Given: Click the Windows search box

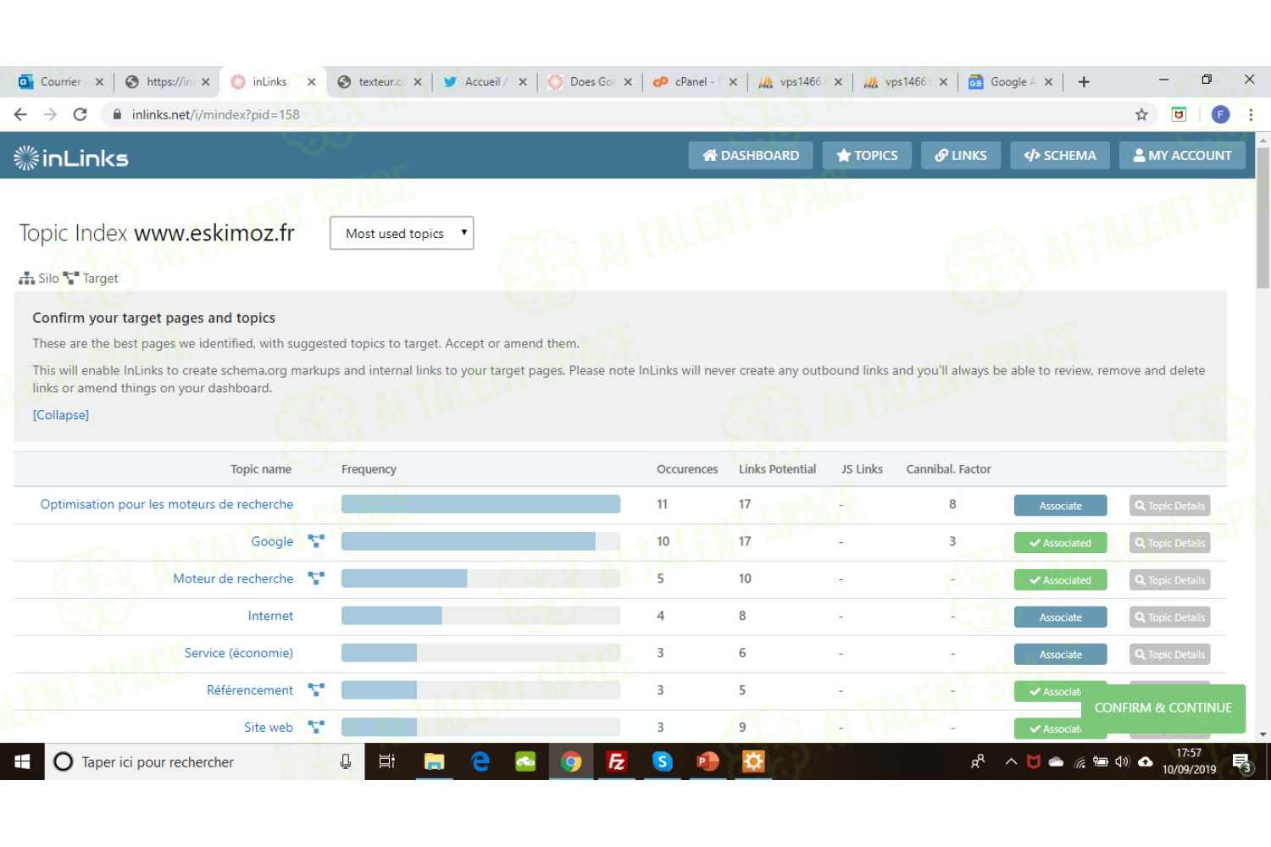Looking at the screenshot, I should pyautogui.click(x=204, y=761).
